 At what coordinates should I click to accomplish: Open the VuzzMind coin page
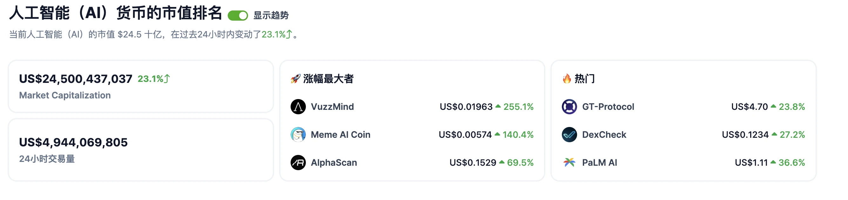coord(333,107)
